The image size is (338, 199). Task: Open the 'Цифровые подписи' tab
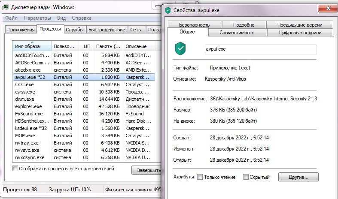coord(300,33)
